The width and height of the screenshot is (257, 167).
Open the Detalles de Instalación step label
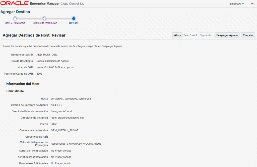[x=44, y=23]
